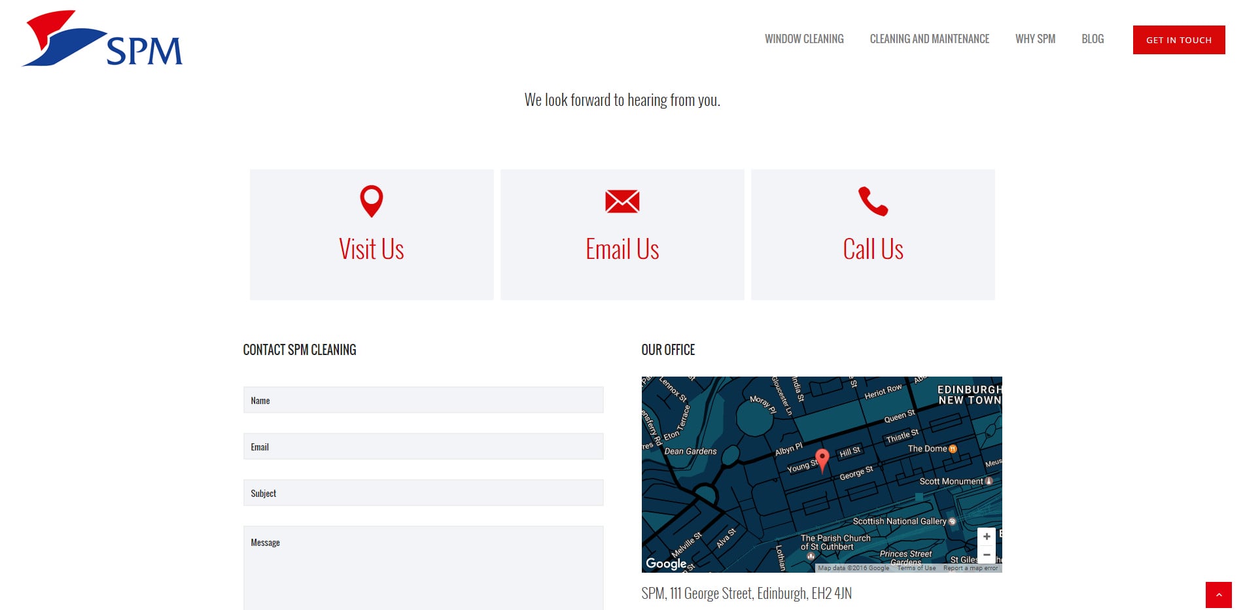The width and height of the screenshot is (1245, 610).
Task: Click the scroll-to-top arrow button
Action: pos(1219,595)
